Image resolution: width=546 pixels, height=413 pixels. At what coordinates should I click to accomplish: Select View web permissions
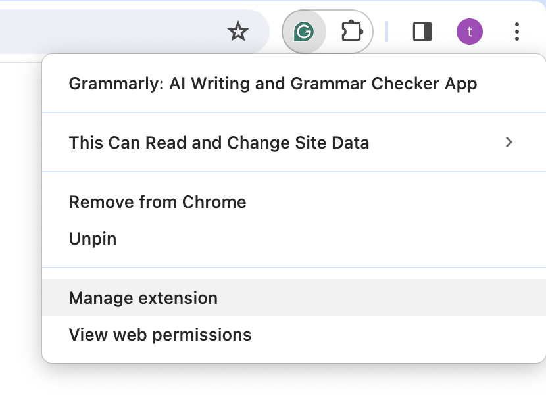tap(294, 335)
